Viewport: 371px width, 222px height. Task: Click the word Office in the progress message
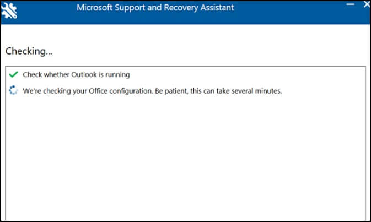click(98, 91)
